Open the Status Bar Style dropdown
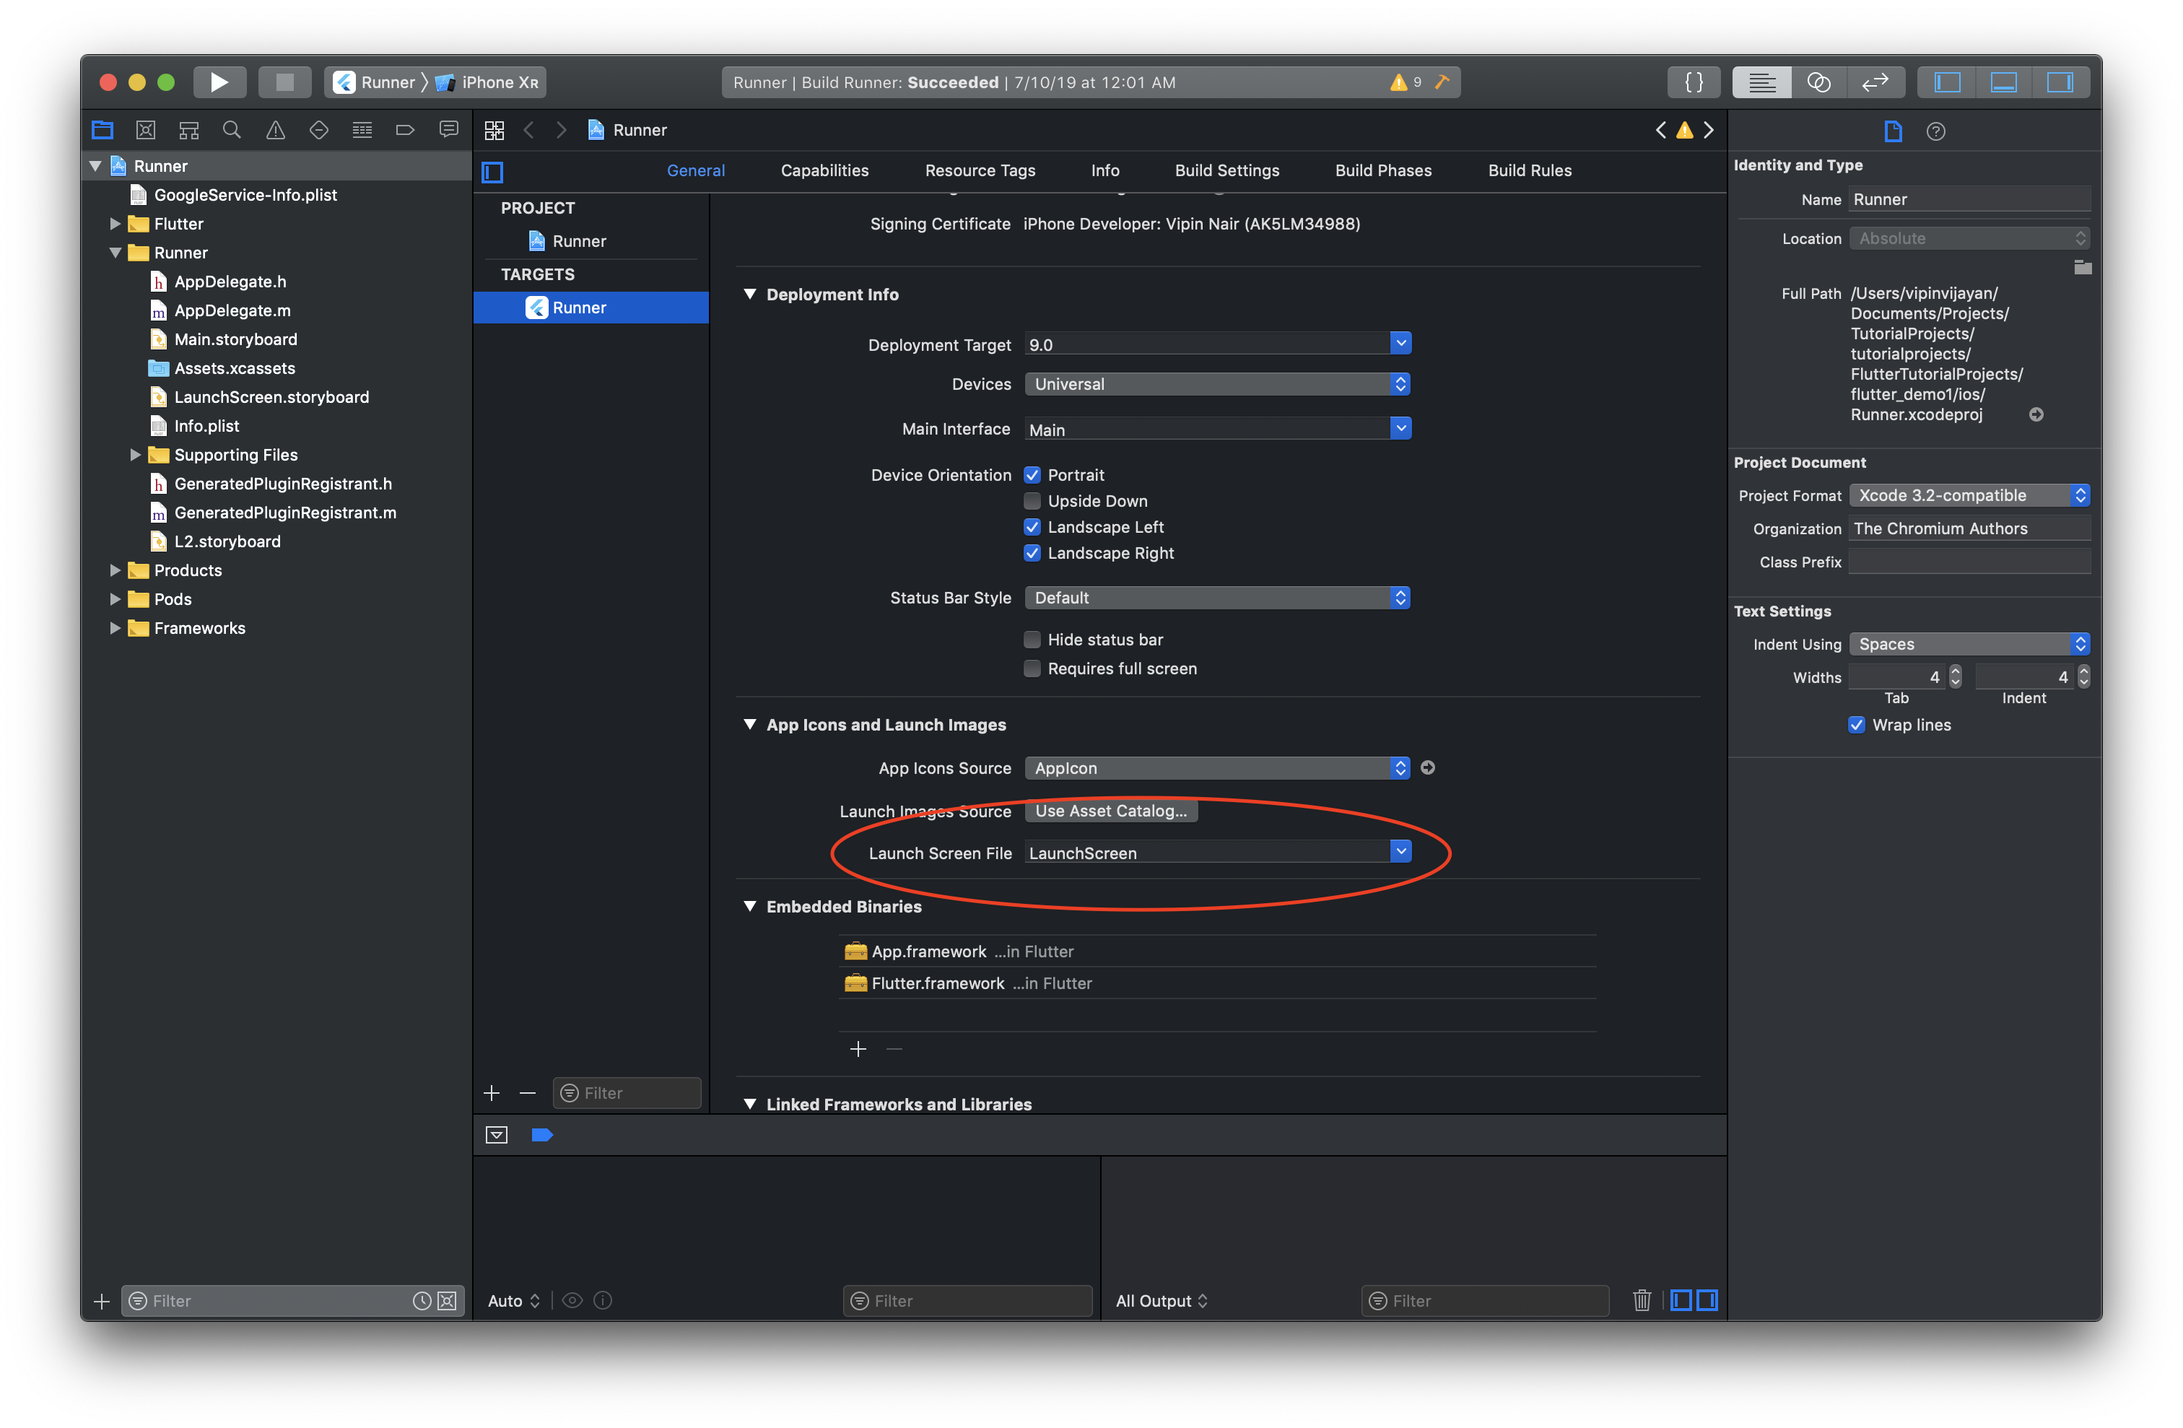The height and width of the screenshot is (1428, 2183). pos(1217,598)
